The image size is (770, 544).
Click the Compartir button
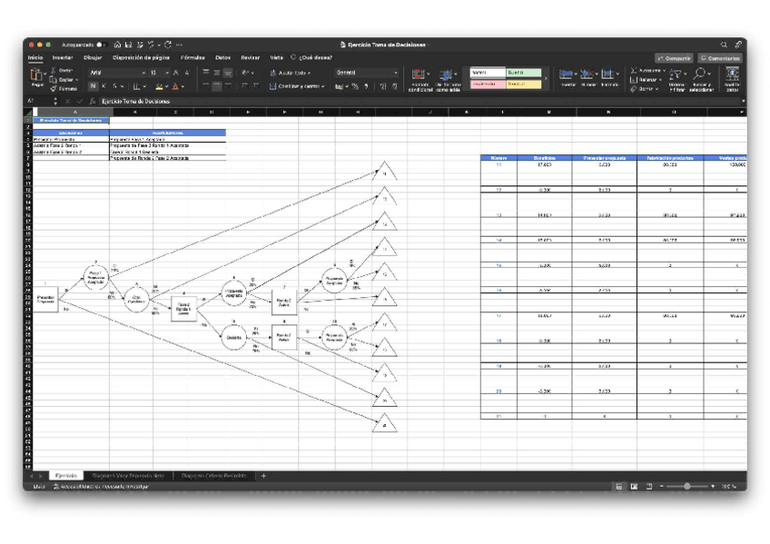click(x=674, y=57)
